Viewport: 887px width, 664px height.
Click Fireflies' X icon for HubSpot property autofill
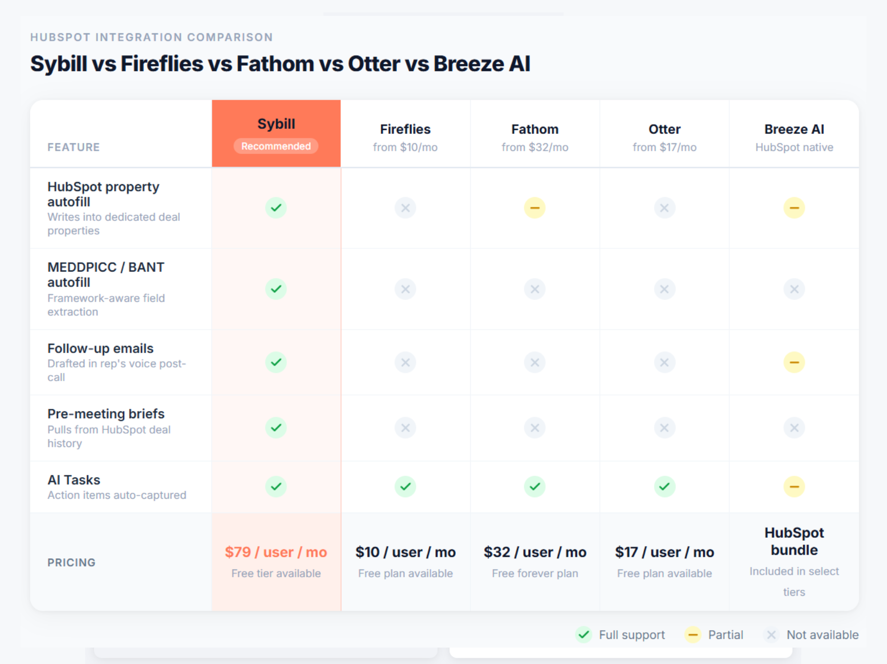click(406, 208)
